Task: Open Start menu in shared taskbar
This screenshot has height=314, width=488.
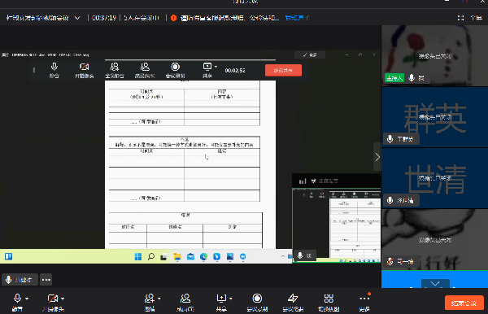Action: click(138, 256)
